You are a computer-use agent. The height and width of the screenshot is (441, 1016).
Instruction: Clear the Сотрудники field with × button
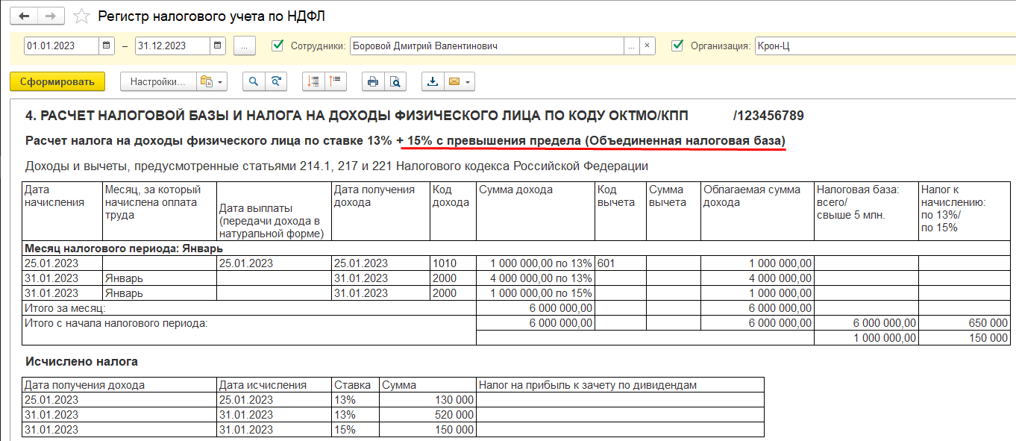pos(647,46)
